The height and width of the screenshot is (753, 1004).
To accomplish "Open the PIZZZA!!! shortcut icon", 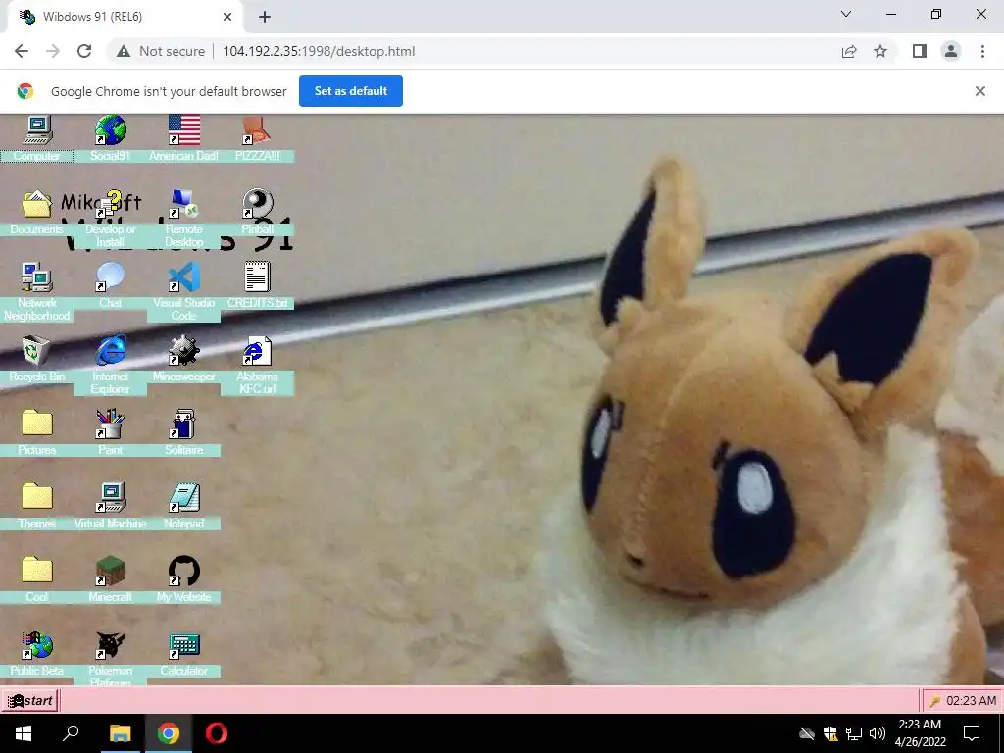I will (x=257, y=130).
